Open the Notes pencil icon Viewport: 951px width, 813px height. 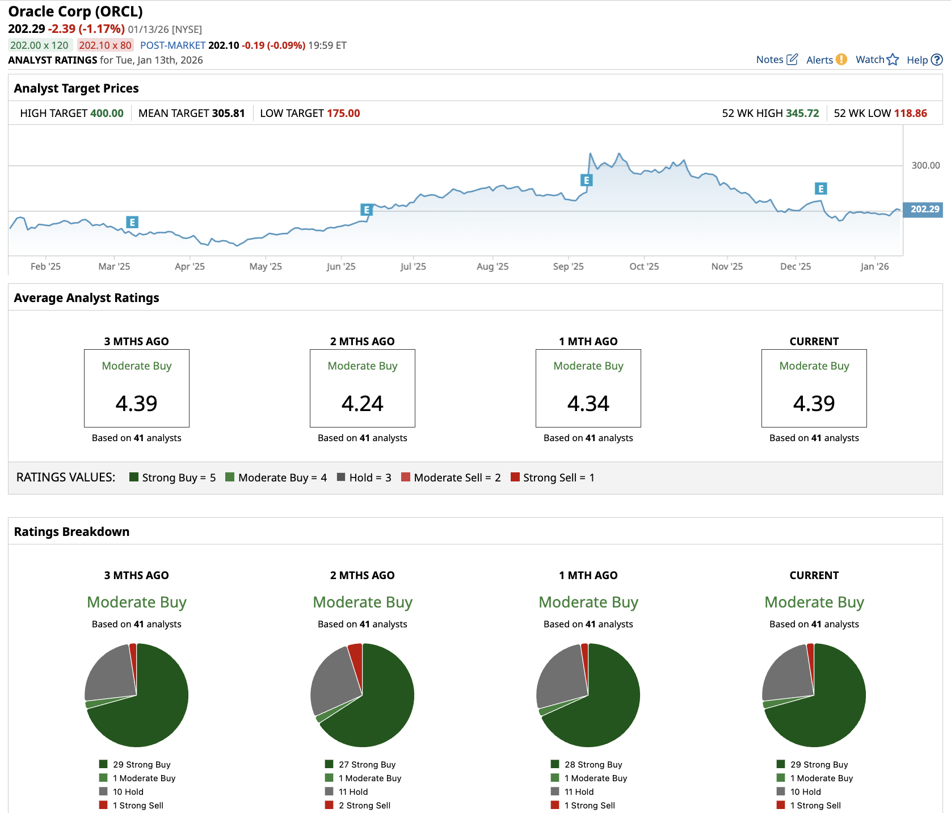coord(792,60)
